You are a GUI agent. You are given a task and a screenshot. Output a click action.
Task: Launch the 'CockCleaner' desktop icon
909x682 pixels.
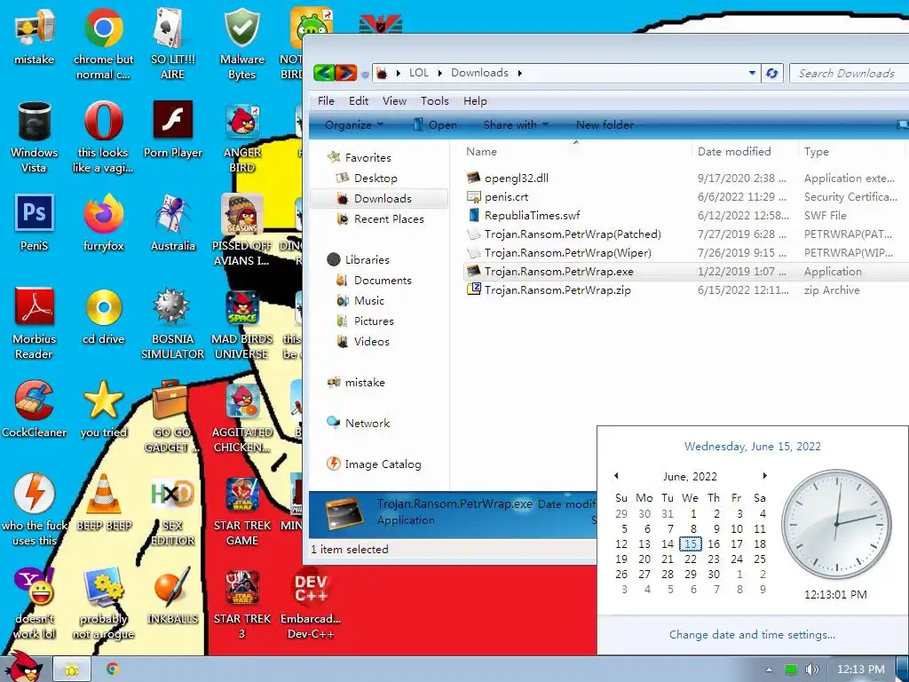(x=35, y=409)
